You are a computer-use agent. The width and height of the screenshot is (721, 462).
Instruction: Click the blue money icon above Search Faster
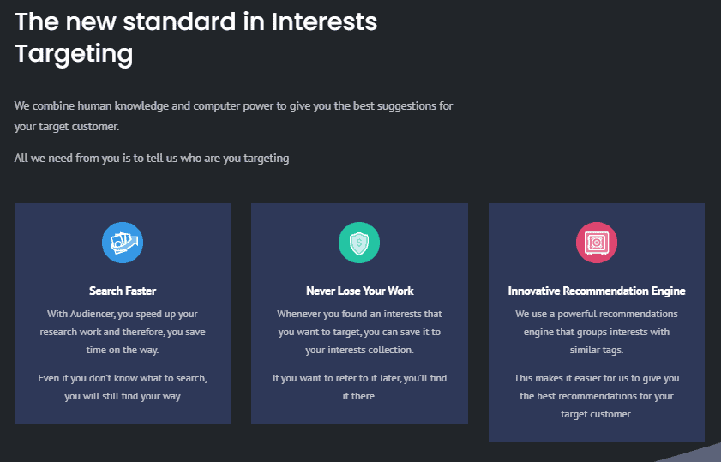(123, 243)
